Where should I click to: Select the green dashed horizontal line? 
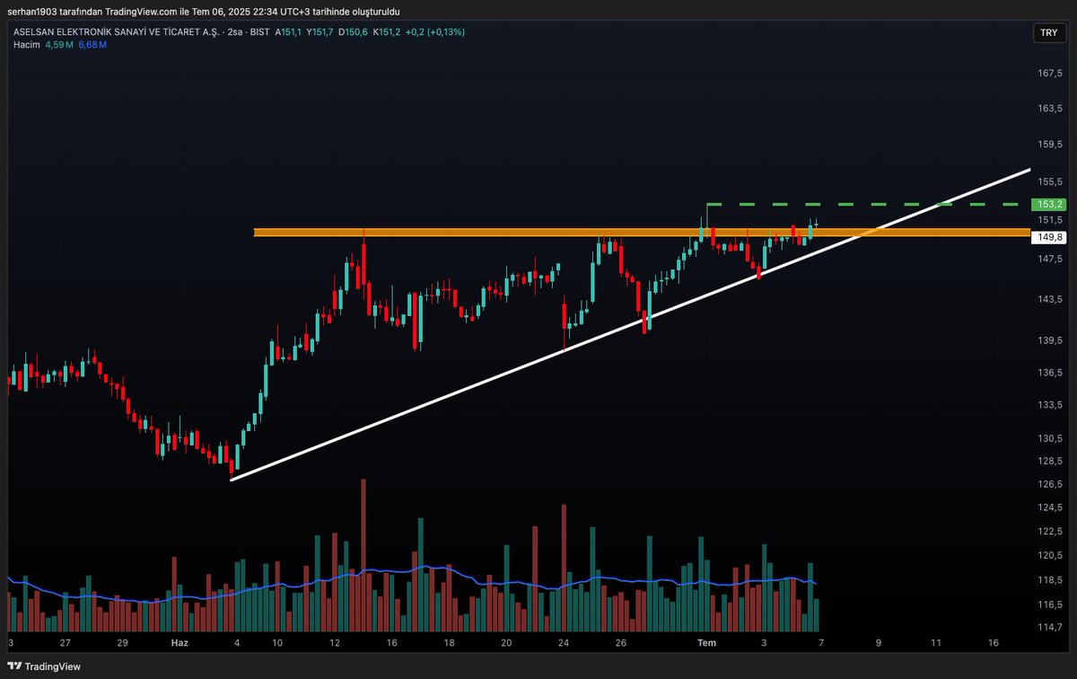[x=862, y=205]
